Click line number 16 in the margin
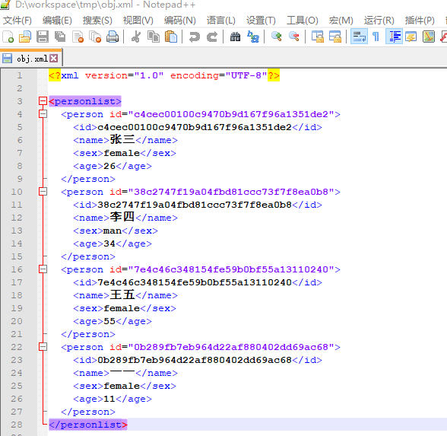The image size is (447, 436). point(17,269)
